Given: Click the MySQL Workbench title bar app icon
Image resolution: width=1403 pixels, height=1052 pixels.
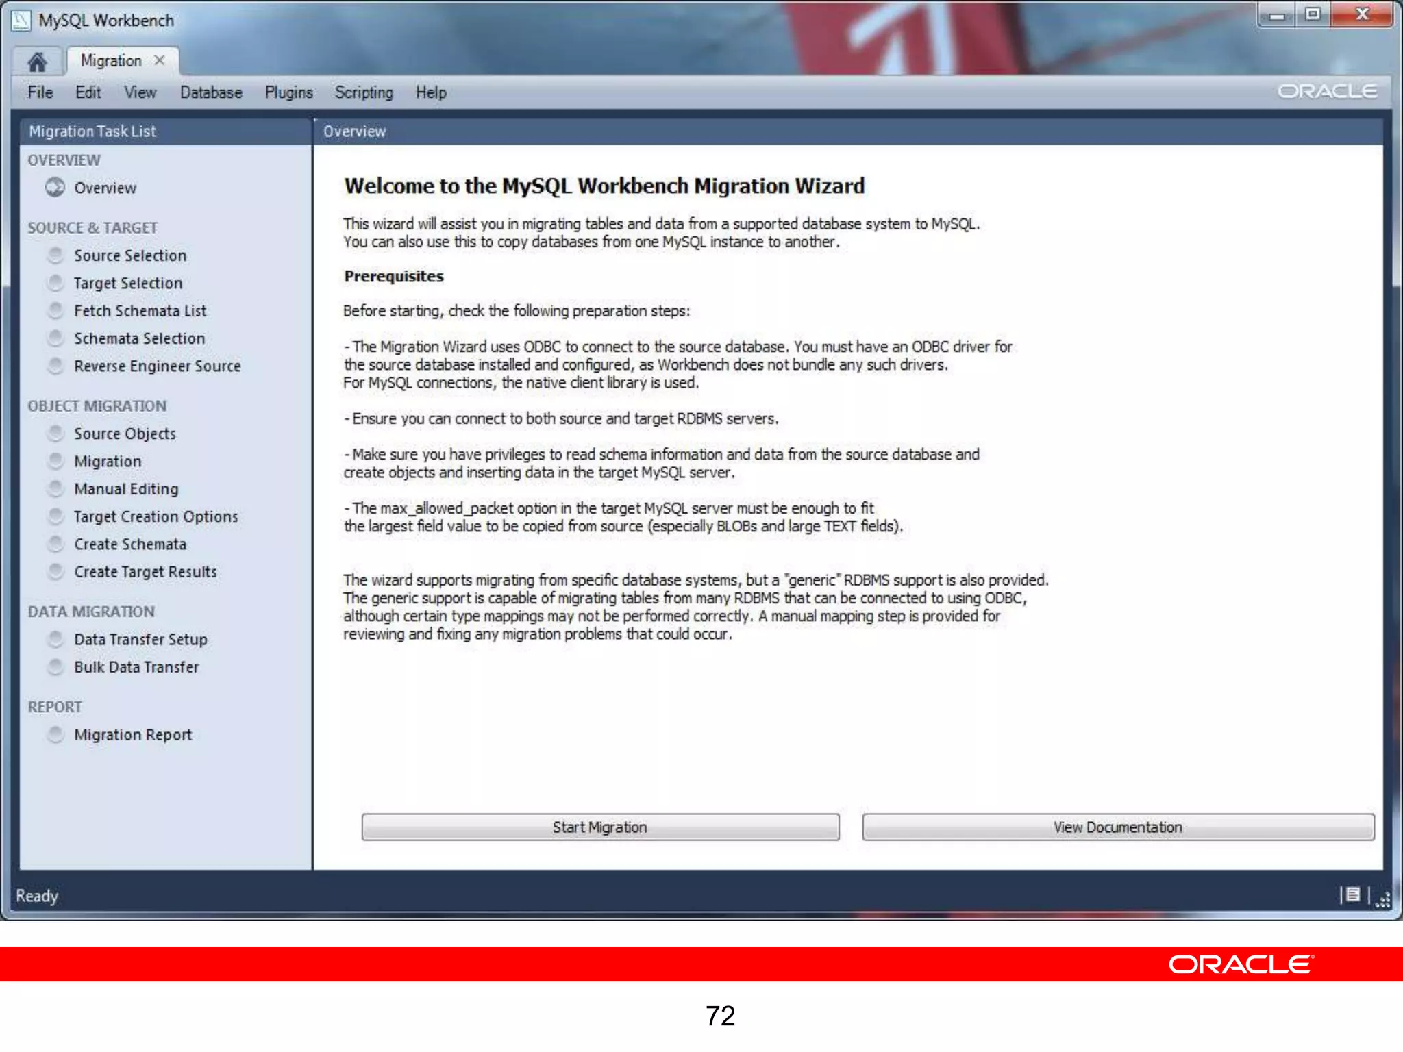Looking at the screenshot, I should click(21, 21).
